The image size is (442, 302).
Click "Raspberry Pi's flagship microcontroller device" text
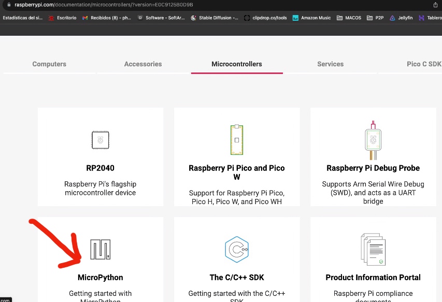click(101, 188)
